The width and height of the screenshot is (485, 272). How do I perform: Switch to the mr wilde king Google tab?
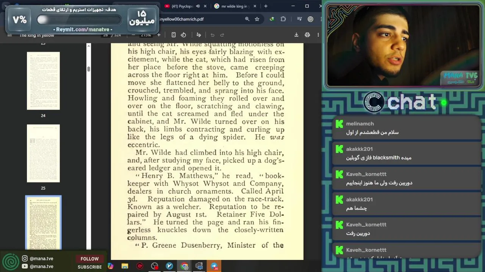click(231, 6)
